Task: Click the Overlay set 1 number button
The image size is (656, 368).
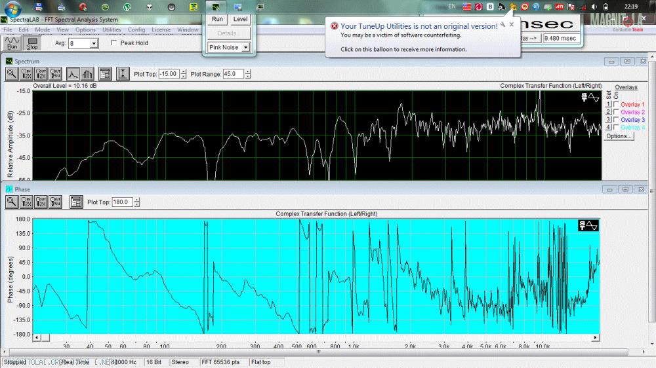Action: (609, 104)
